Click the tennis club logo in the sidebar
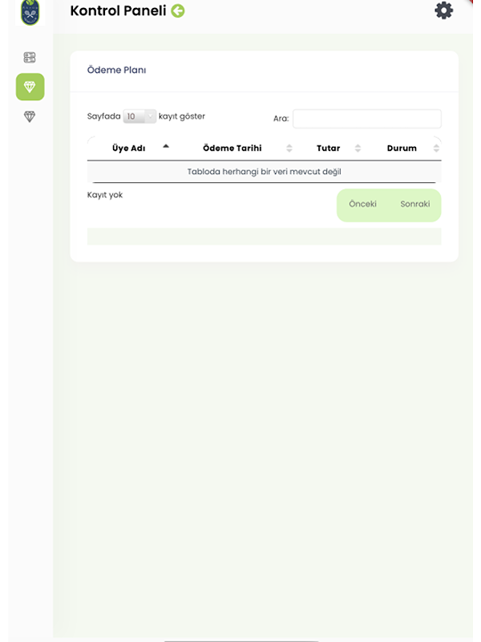 [x=30, y=12]
